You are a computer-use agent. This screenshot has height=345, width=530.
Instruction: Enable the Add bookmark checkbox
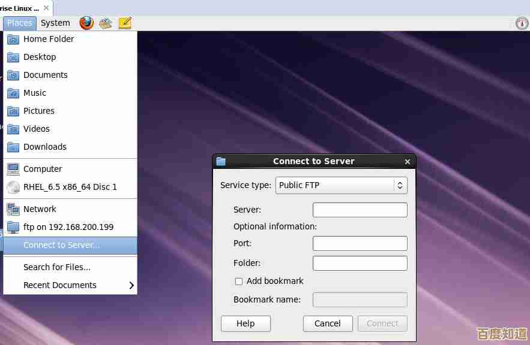click(x=239, y=281)
